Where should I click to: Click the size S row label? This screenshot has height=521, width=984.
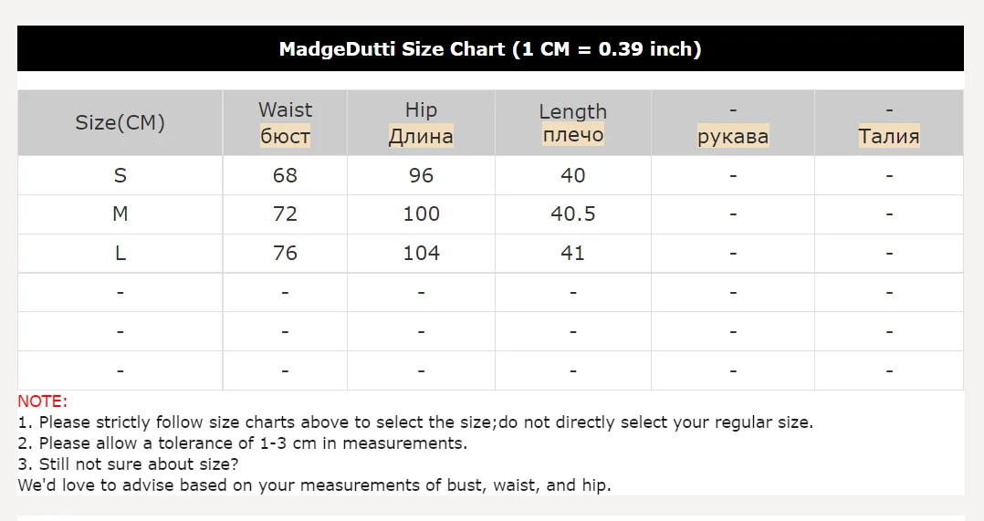(120, 175)
